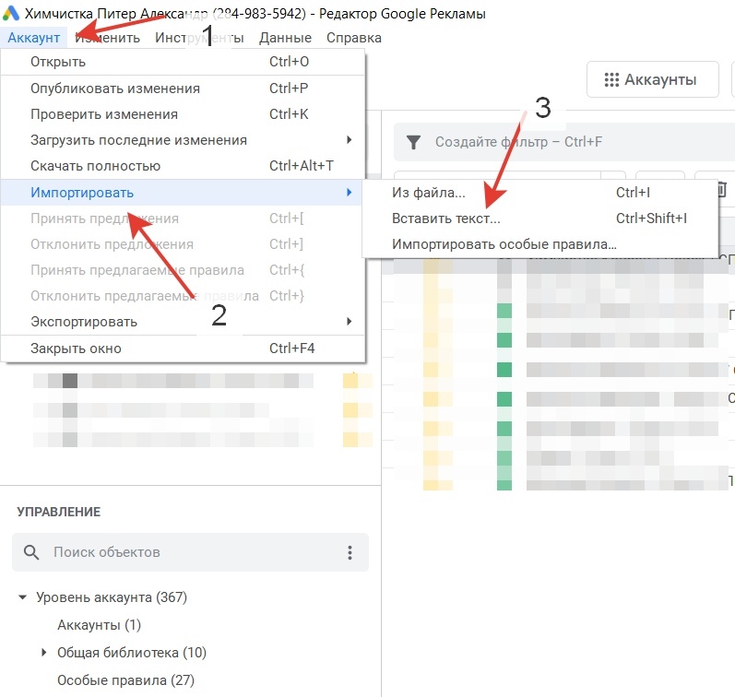
Task: Click the trash delete icon
Action: click(721, 189)
